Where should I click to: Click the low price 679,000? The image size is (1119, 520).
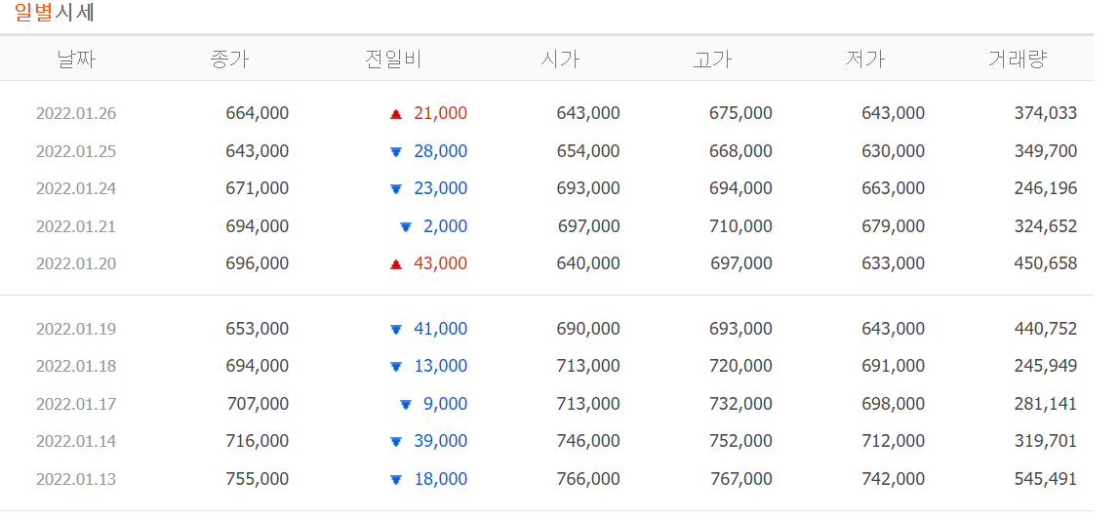click(893, 226)
